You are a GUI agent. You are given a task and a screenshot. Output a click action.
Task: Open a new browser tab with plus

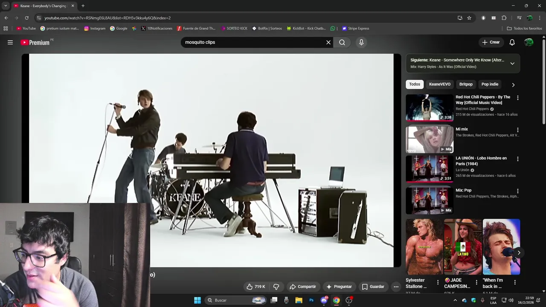click(x=83, y=6)
